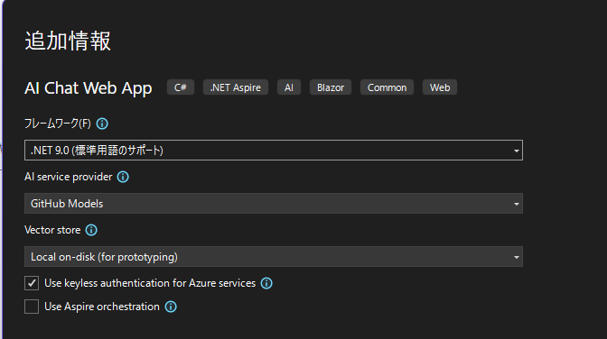Click the Vector store label
Screen dimensions: 607x339
point(52,230)
